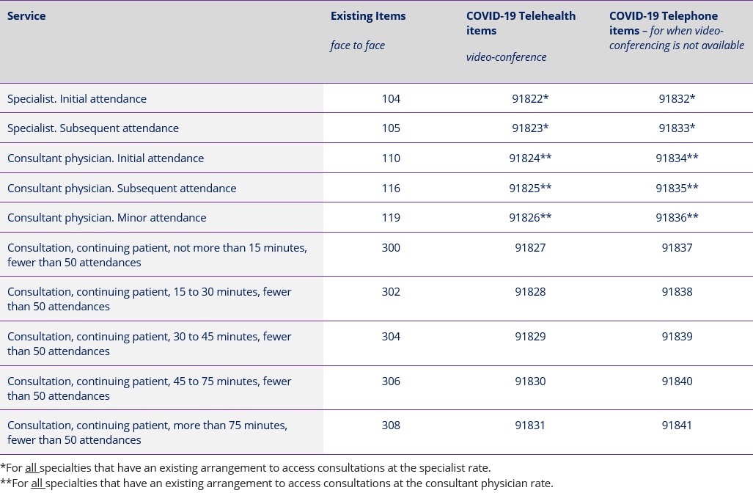Click existing item 302
The height and width of the screenshot is (493, 753).
point(391,292)
